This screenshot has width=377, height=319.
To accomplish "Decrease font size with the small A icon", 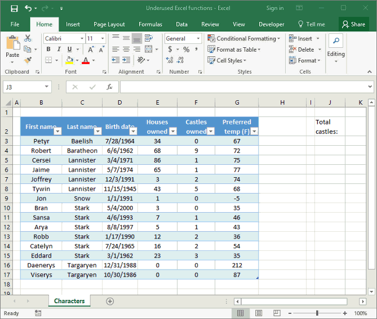I will click(101, 50).
